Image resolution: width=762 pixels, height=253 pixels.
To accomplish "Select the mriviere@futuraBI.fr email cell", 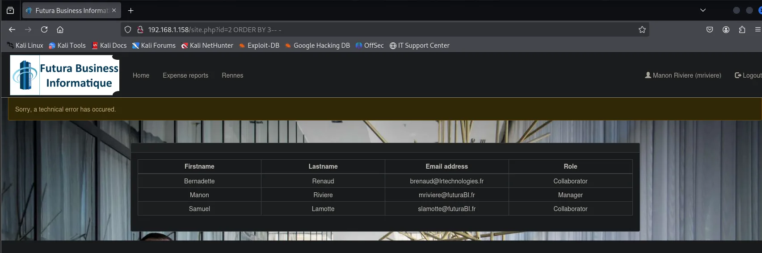I will 447,195.
